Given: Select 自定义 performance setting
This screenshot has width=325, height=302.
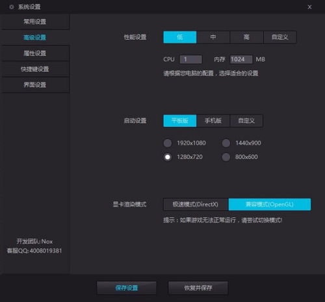Looking at the screenshot, I should click(280, 37).
